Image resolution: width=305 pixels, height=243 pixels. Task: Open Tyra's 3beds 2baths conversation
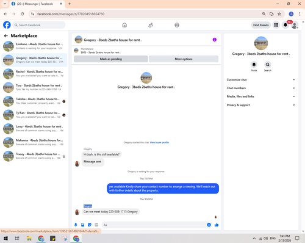[34, 87]
